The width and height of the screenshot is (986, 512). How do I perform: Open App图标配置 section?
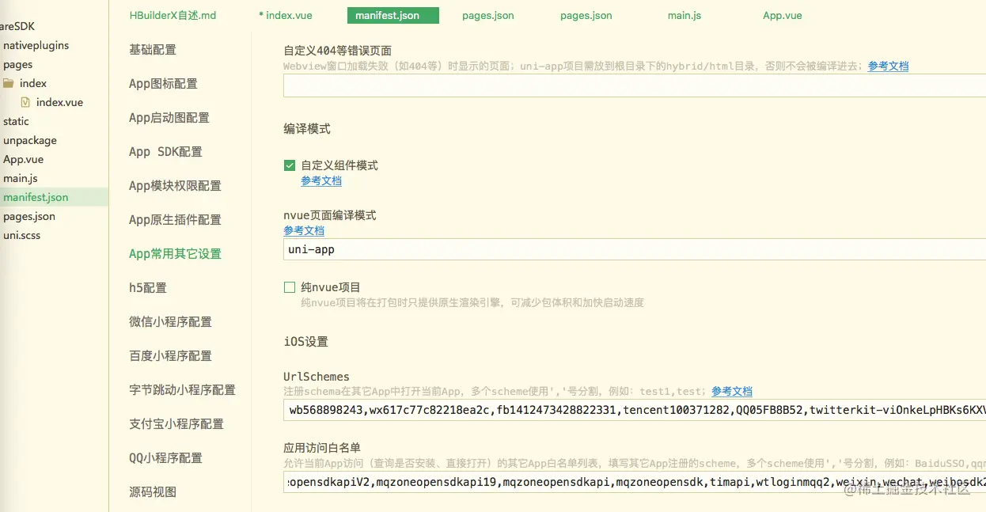163,84
